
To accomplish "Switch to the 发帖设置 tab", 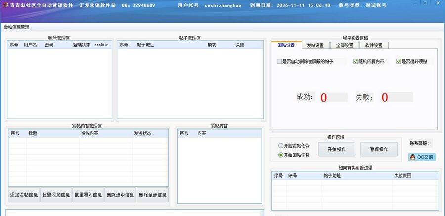I will coord(315,45).
